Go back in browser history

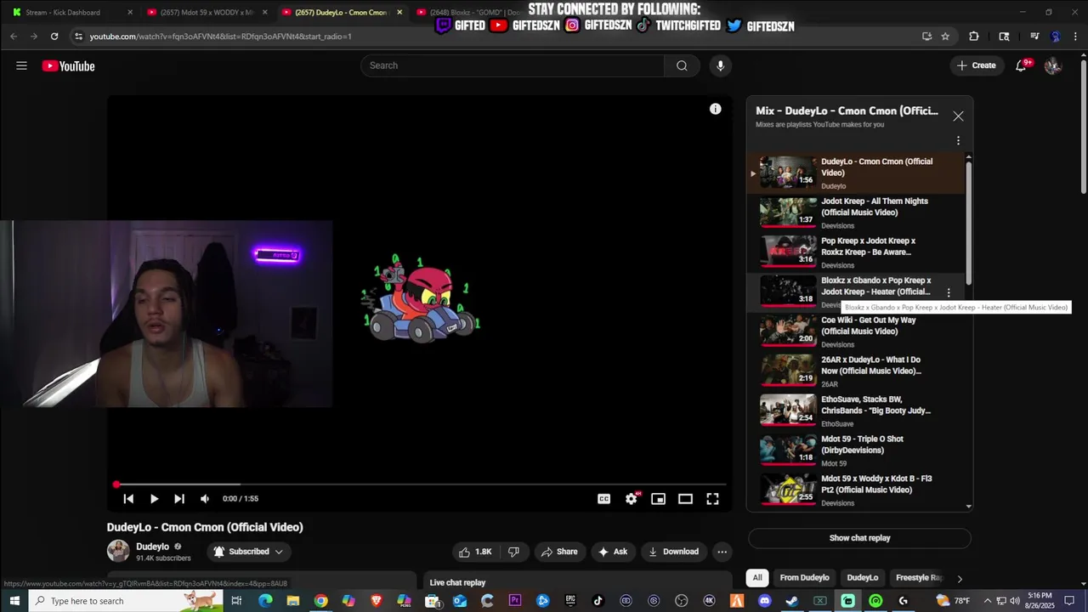[14, 37]
